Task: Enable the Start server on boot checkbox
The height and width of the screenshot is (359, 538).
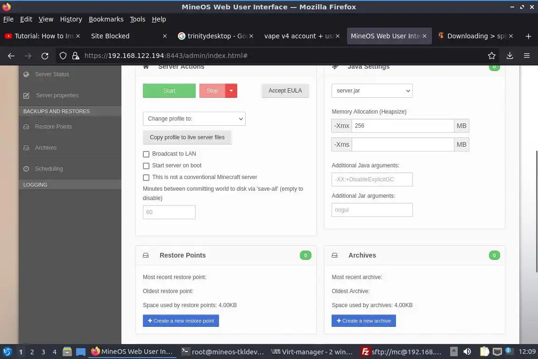Action: click(x=146, y=166)
